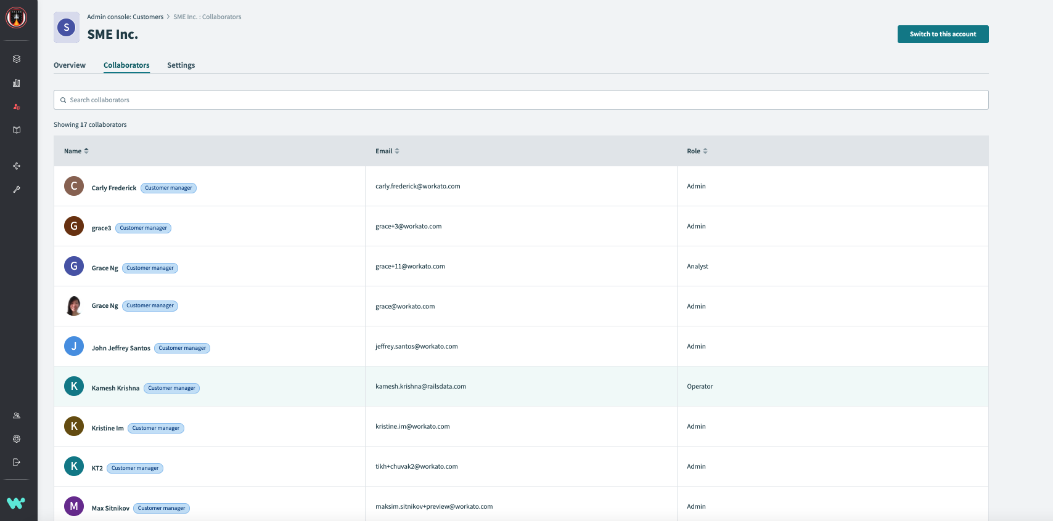This screenshot has height=521, width=1053.
Task: Click the Workato logo at sidebar bottom
Action: pos(16,503)
